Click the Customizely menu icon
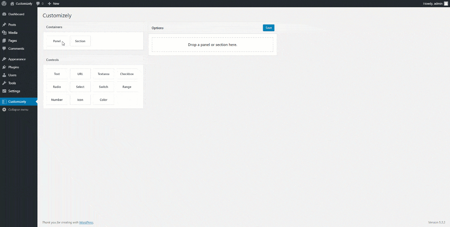Viewport: 450px width, 227px height. (x=4, y=102)
